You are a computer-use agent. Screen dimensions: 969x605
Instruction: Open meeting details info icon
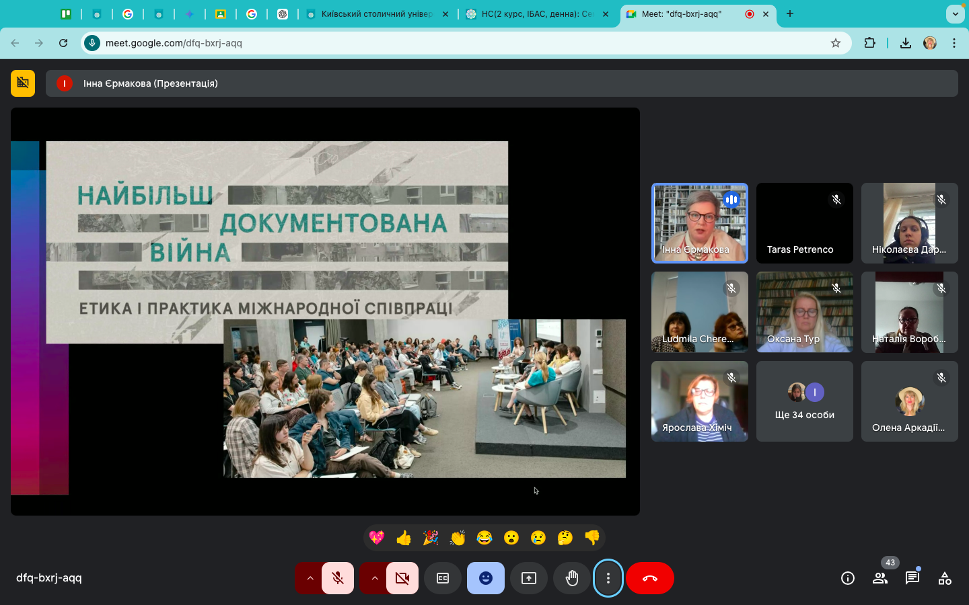pos(848,578)
